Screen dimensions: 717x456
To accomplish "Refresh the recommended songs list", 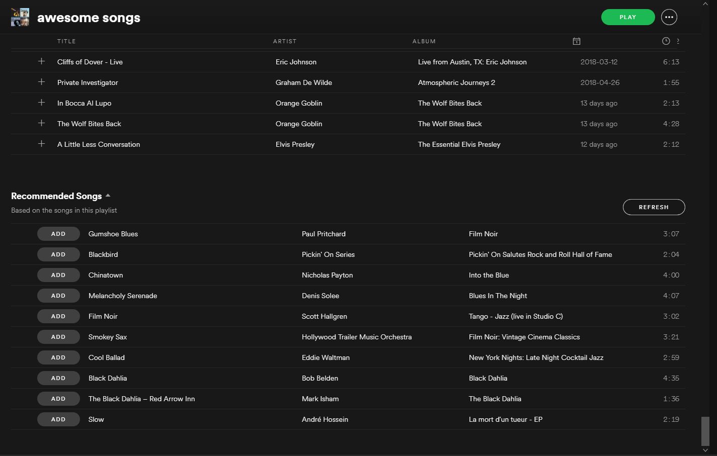I will click(654, 207).
